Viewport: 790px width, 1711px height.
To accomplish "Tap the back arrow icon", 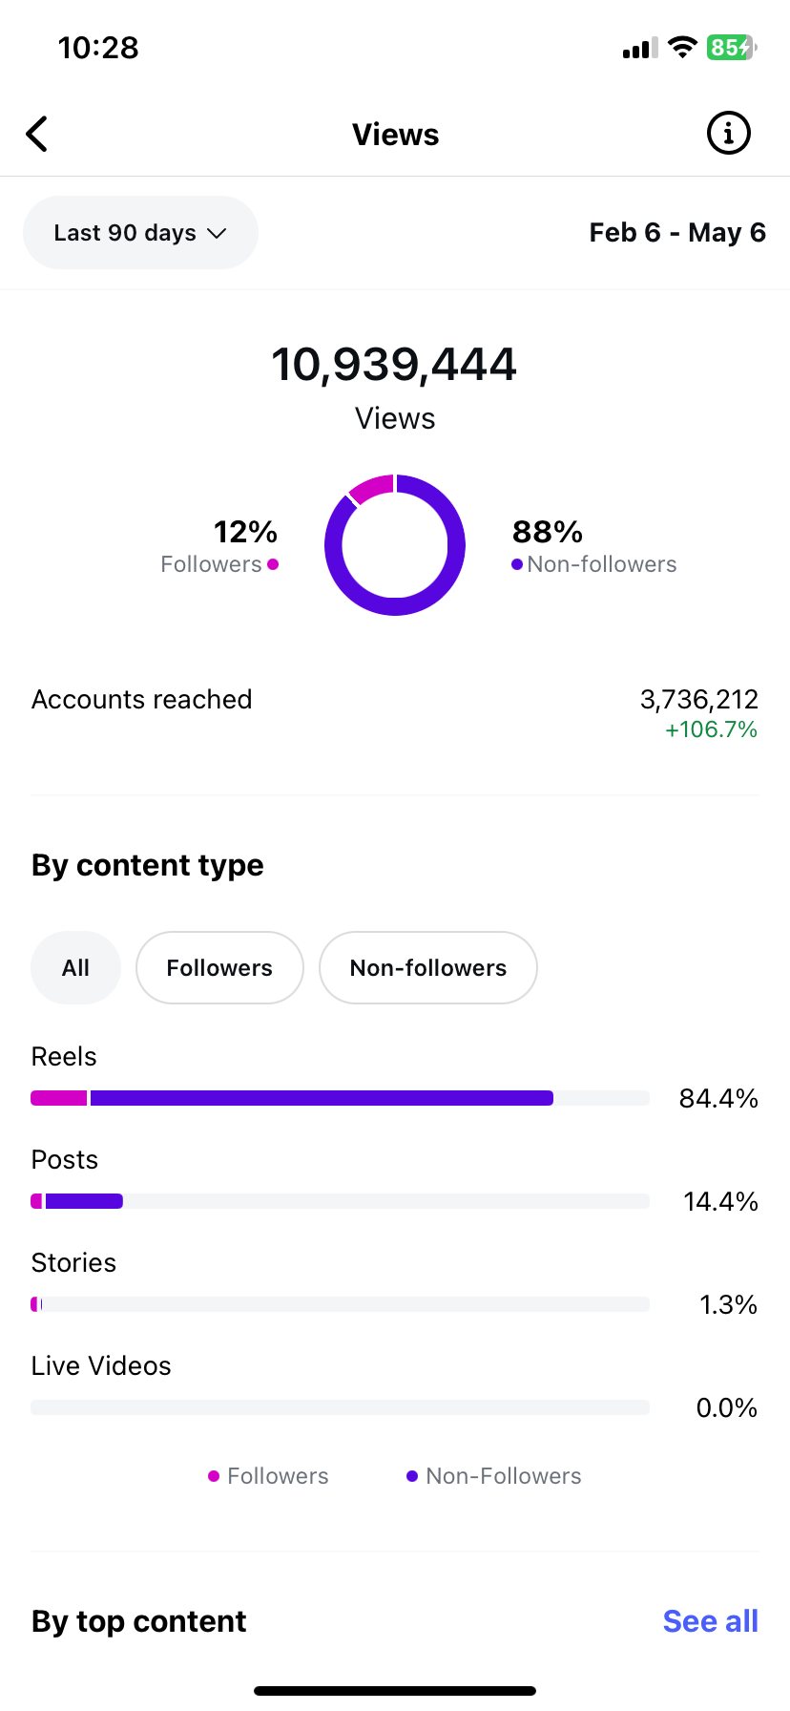I will coord(36,135).
